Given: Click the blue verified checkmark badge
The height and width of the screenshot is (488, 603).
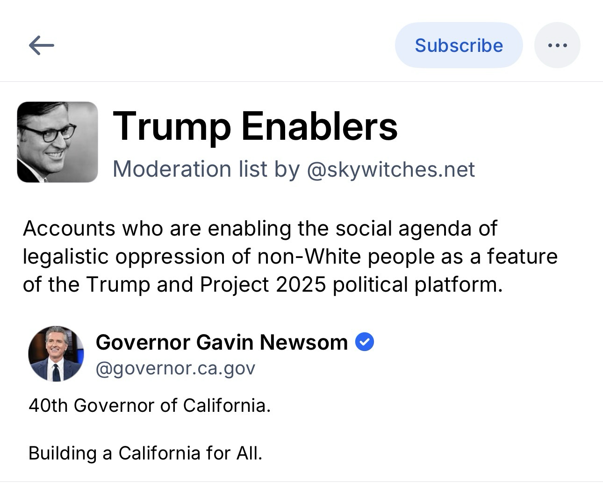Looking at the screenshot, I should (365, 342).
